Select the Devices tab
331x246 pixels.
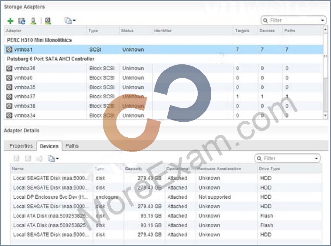pyautogui.click(x=49, y=146)
